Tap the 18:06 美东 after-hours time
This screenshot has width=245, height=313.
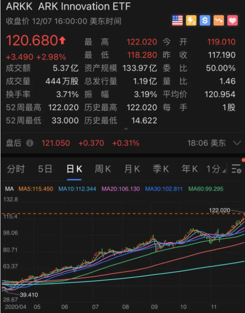(x=206, y=143)
